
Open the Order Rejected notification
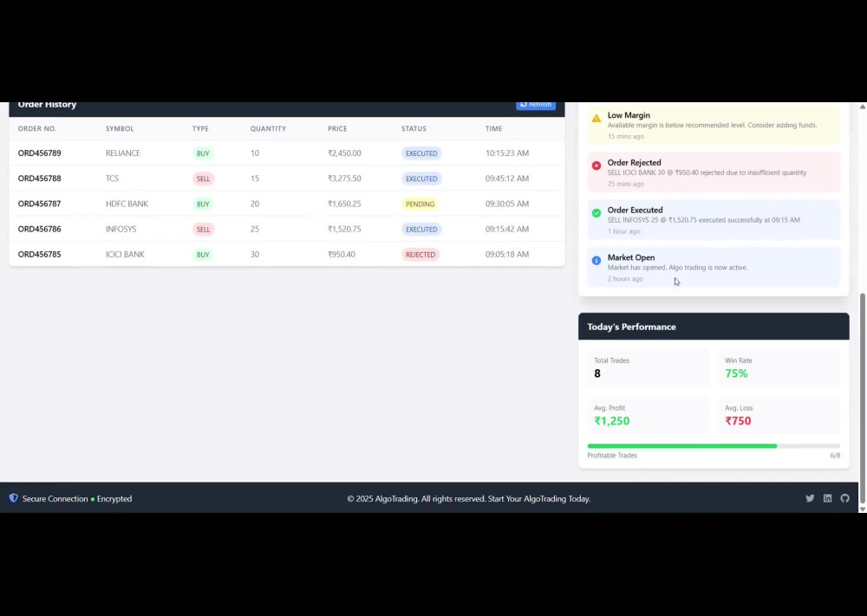click(x=714, y=172)
